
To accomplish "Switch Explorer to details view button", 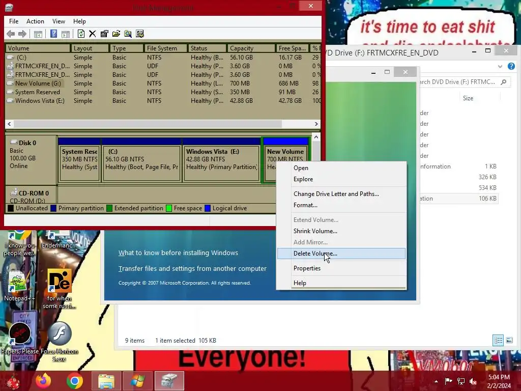I will click(498, 340).
